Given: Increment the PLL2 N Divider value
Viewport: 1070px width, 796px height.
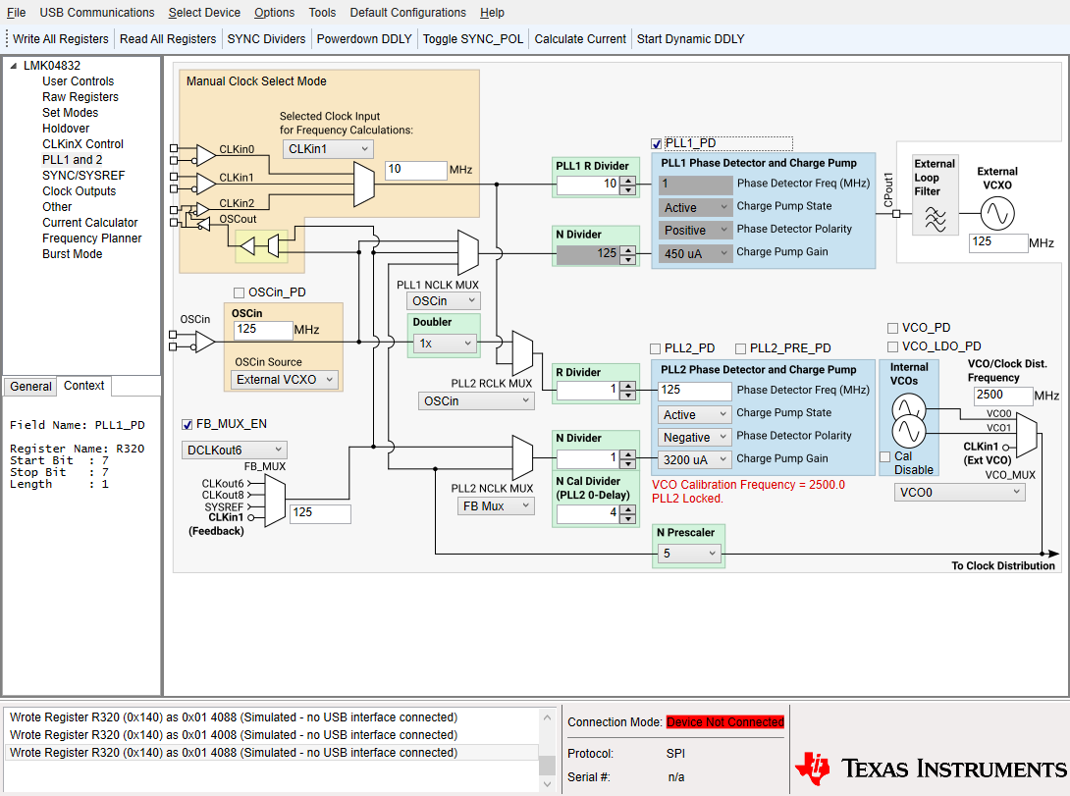Looking at the screenshot, I should tap(628, 454).
